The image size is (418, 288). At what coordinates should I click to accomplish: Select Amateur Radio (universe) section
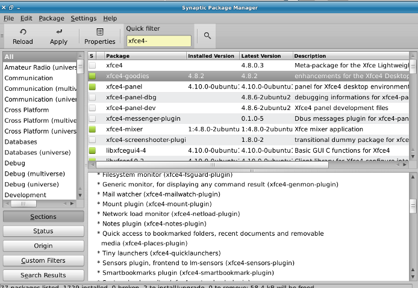pyautogui.click(x=40, y=67)
